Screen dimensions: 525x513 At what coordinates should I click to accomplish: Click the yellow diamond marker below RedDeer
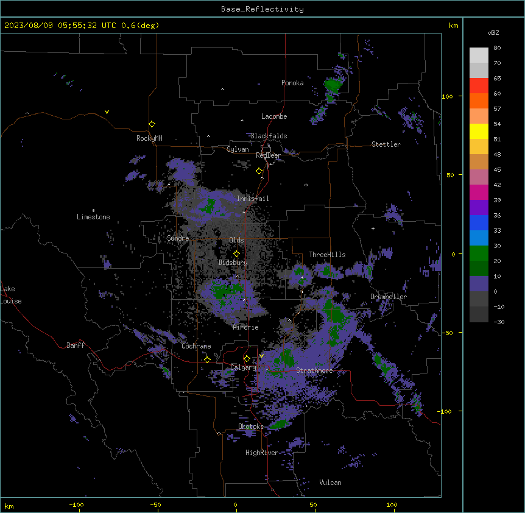coord(259,171)
